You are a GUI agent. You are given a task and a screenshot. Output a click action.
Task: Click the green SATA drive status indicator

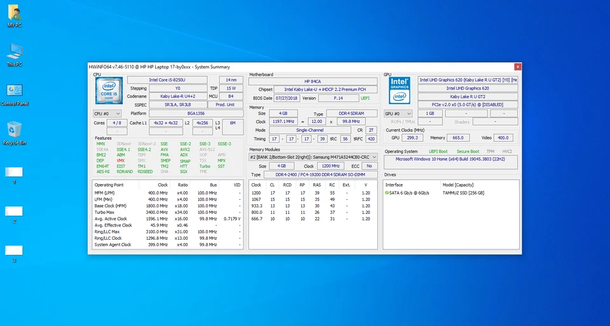pos(387,193)
